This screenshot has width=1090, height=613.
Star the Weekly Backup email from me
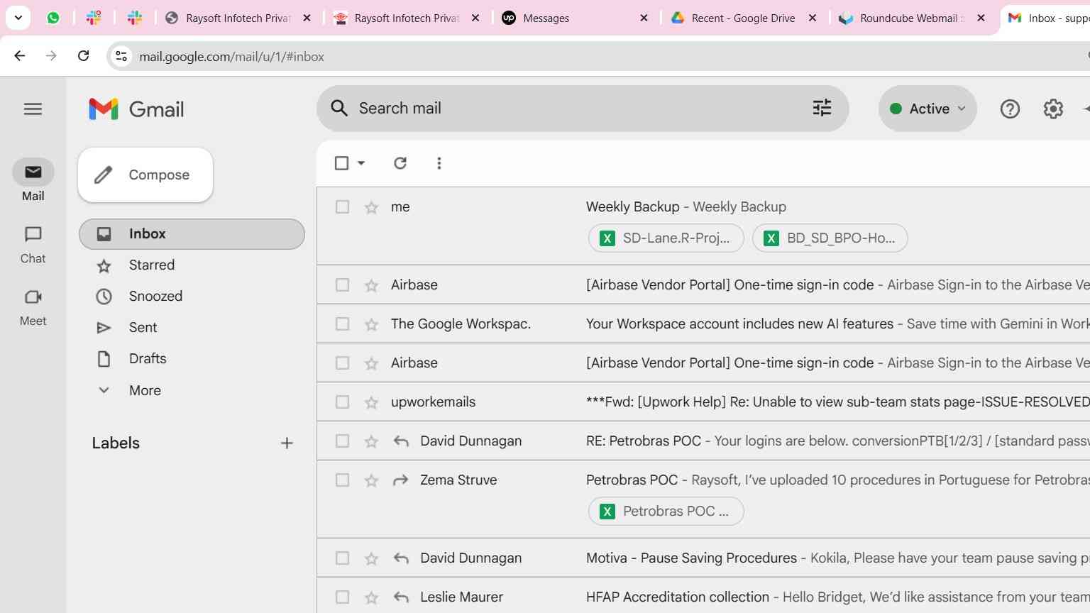click(x=371, y=207)
